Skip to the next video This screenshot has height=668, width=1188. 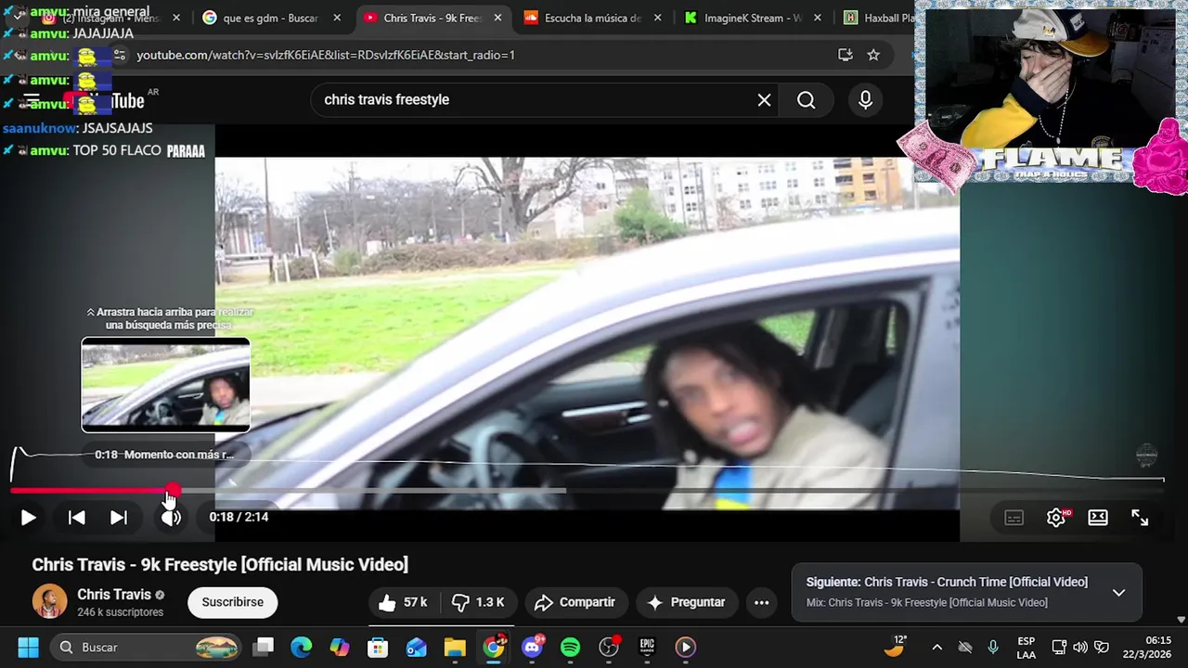pyautogui.click(x=119, y=518)
